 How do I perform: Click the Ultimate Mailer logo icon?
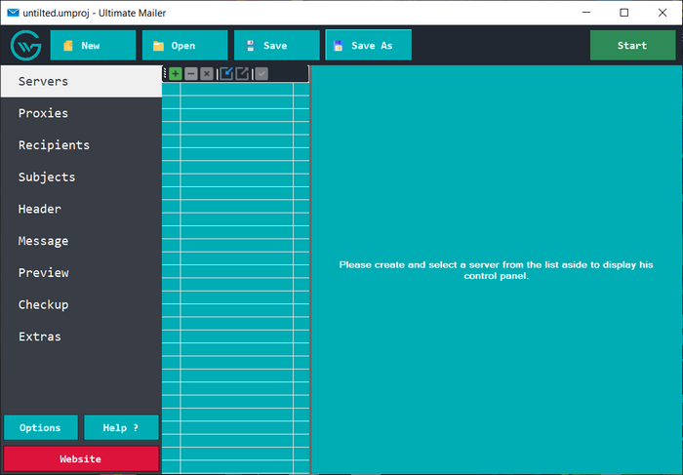pos(25,46)
